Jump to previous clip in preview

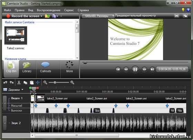point(118,69)
